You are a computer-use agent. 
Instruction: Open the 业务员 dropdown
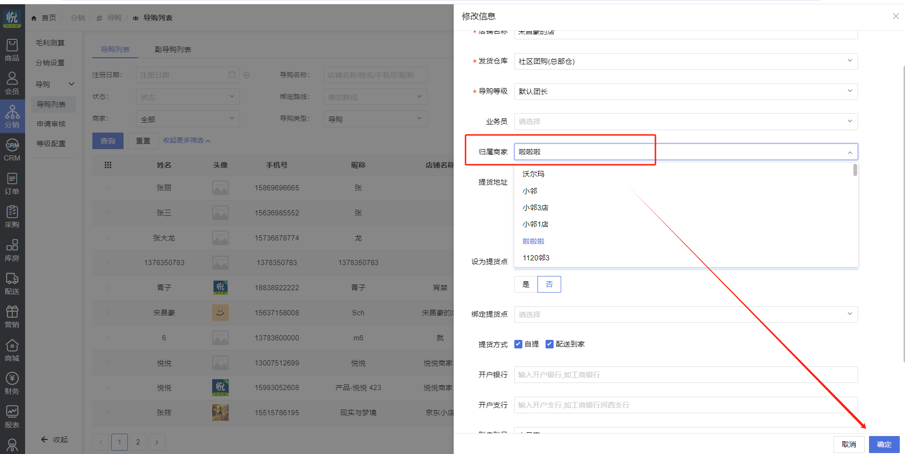[686, 122]
